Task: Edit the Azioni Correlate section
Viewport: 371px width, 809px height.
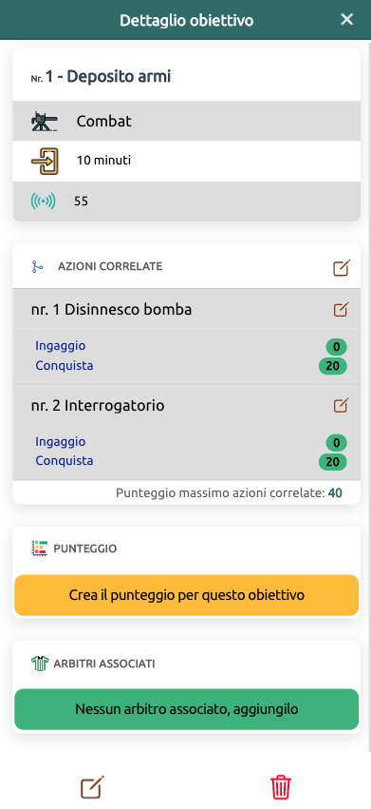Action: click(x=342, y=267)
